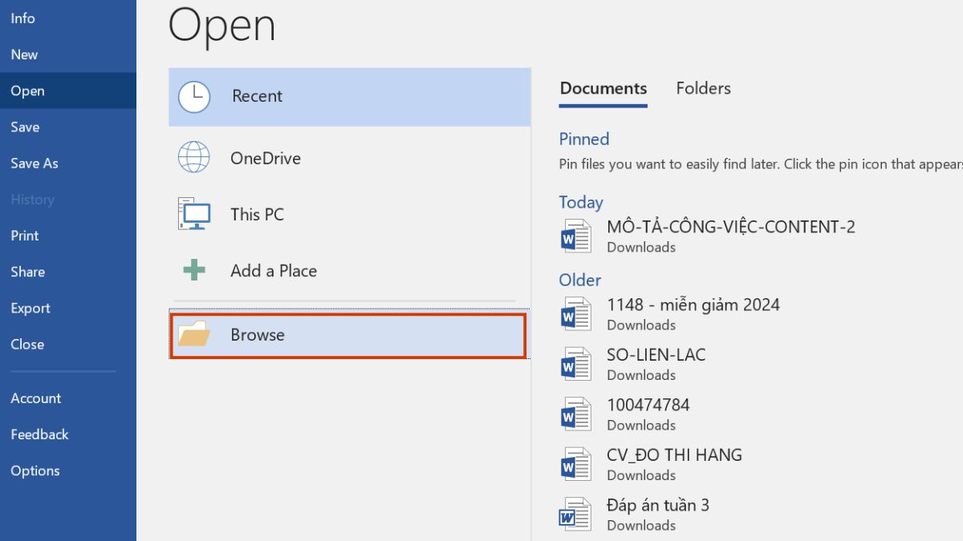
Task: Click the Pinned section heading
Action: [x=584, y=139]
